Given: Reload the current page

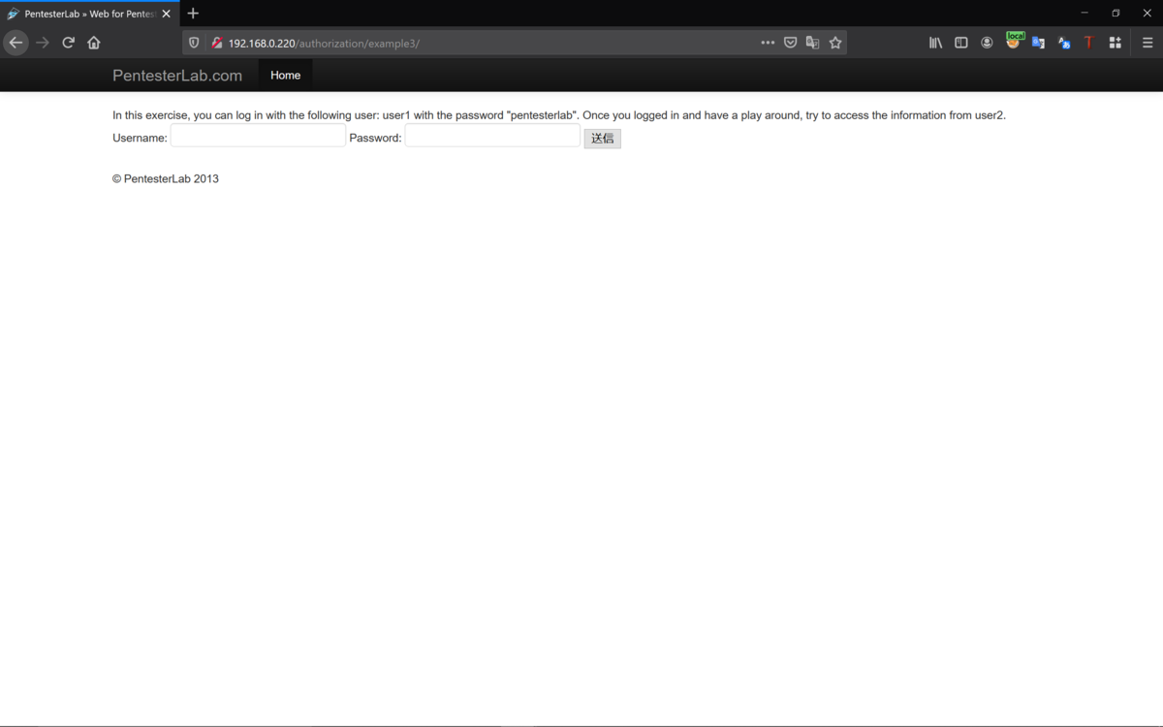Looking at the screenshot, I should (69, 43).
